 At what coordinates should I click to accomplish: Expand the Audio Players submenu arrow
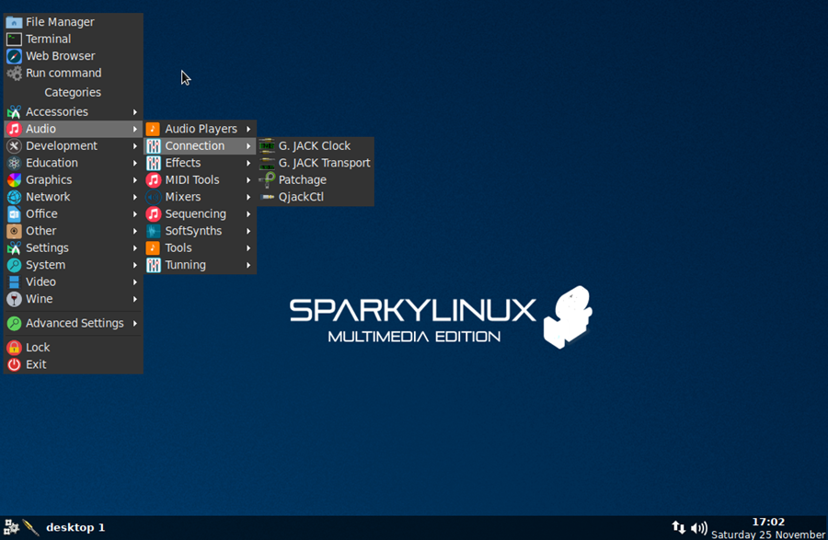click(248, 129)
